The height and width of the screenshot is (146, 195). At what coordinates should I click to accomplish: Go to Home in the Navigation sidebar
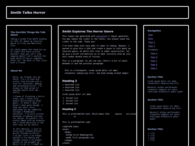pyautogui.click(x=151, y=35)
